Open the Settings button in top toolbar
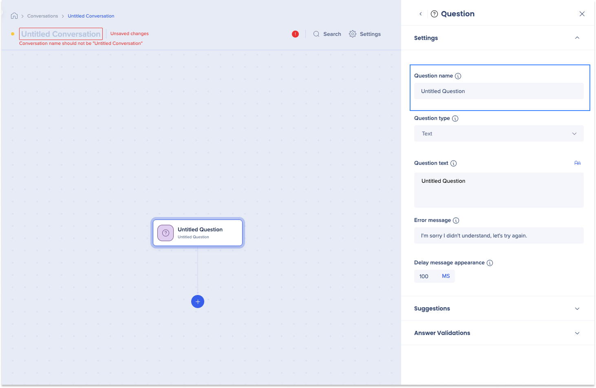 [365, 34]
